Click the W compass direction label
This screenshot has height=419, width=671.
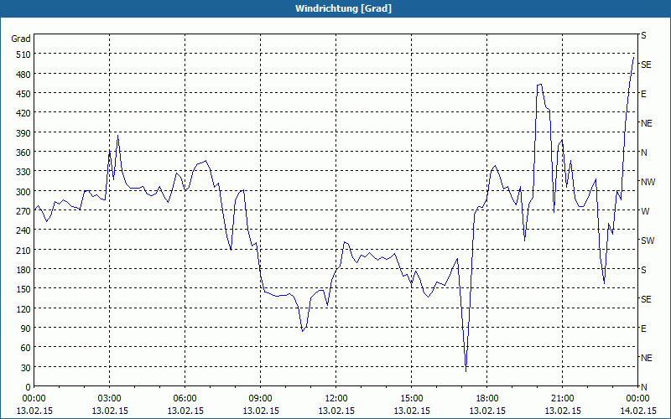click(645, 211)
